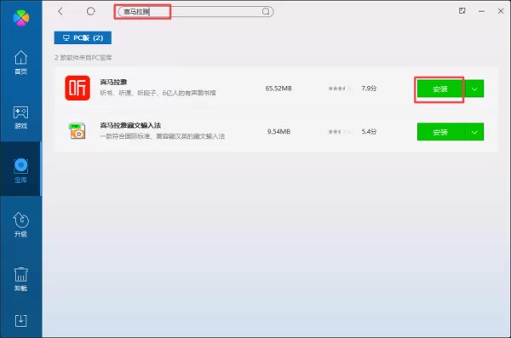
Task: Open the 卸载 uninstall section
Action: [20, 279]
